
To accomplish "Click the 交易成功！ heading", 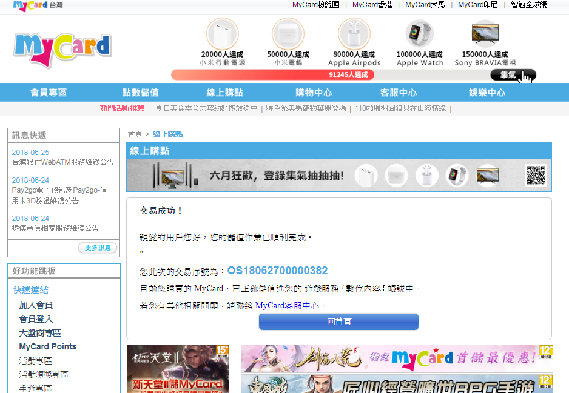I will [x=161, y=211].
